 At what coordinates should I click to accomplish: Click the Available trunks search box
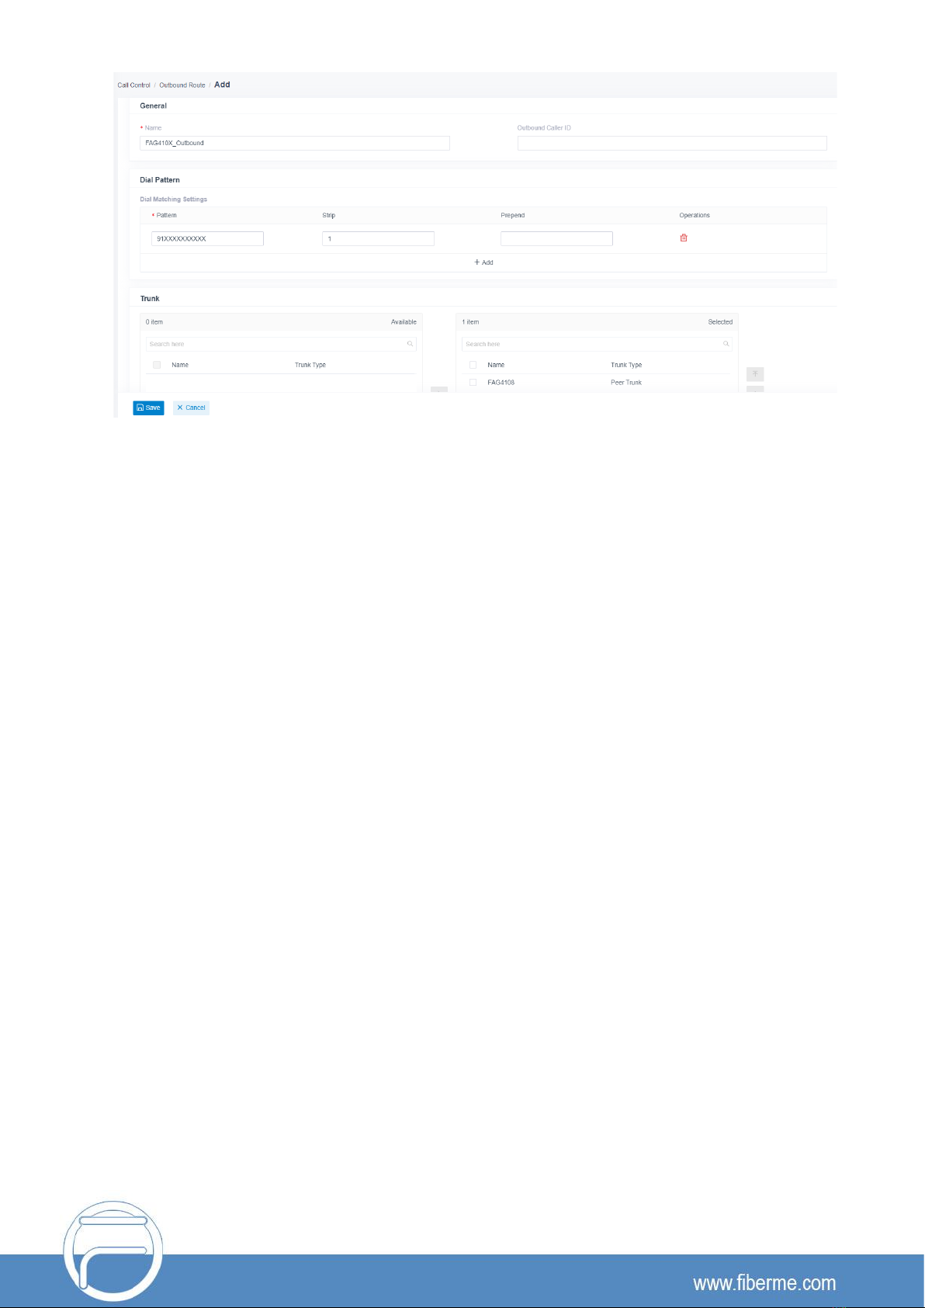point(275,344)
